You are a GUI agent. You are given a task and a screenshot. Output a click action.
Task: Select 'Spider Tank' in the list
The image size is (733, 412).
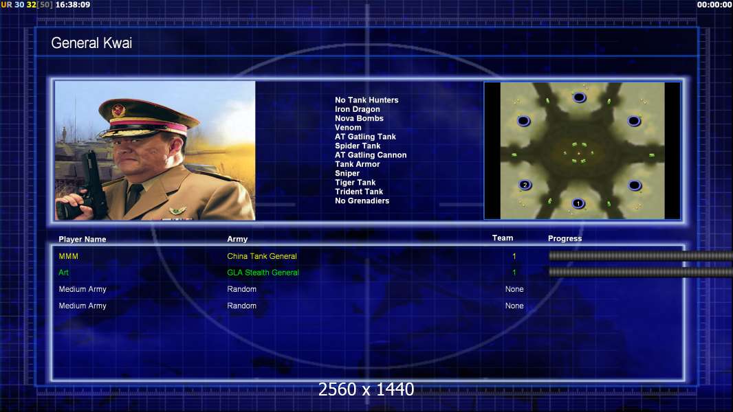click(358, 146)
